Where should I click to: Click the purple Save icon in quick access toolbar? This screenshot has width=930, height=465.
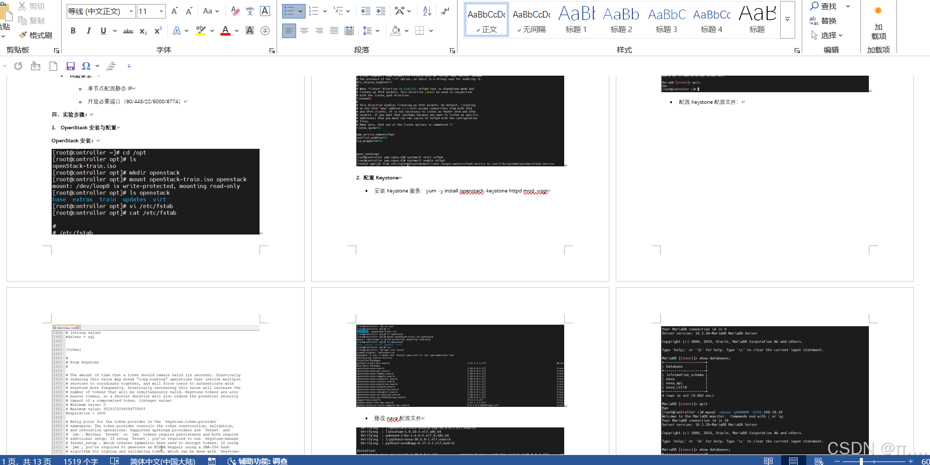pos(71,66)
